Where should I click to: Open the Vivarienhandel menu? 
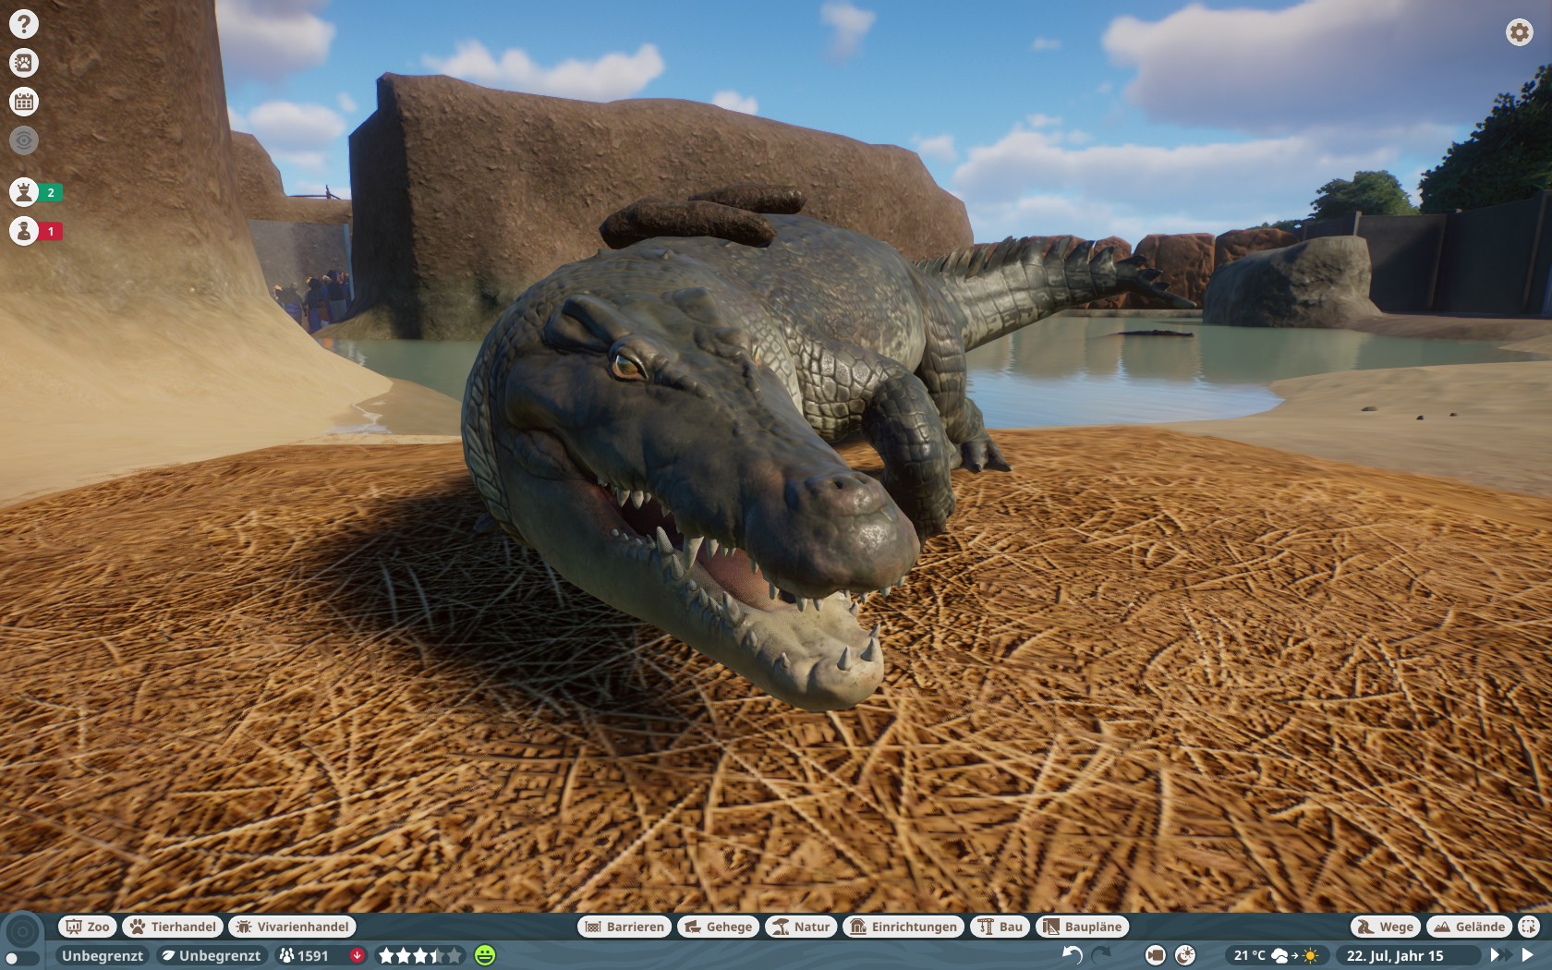(293, 927)
